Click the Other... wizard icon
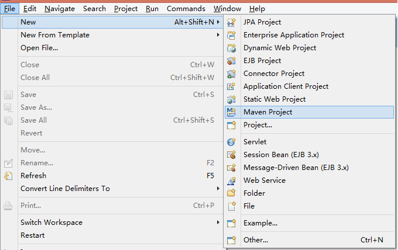This screenshot has height=250, width=398. (231, 240)
